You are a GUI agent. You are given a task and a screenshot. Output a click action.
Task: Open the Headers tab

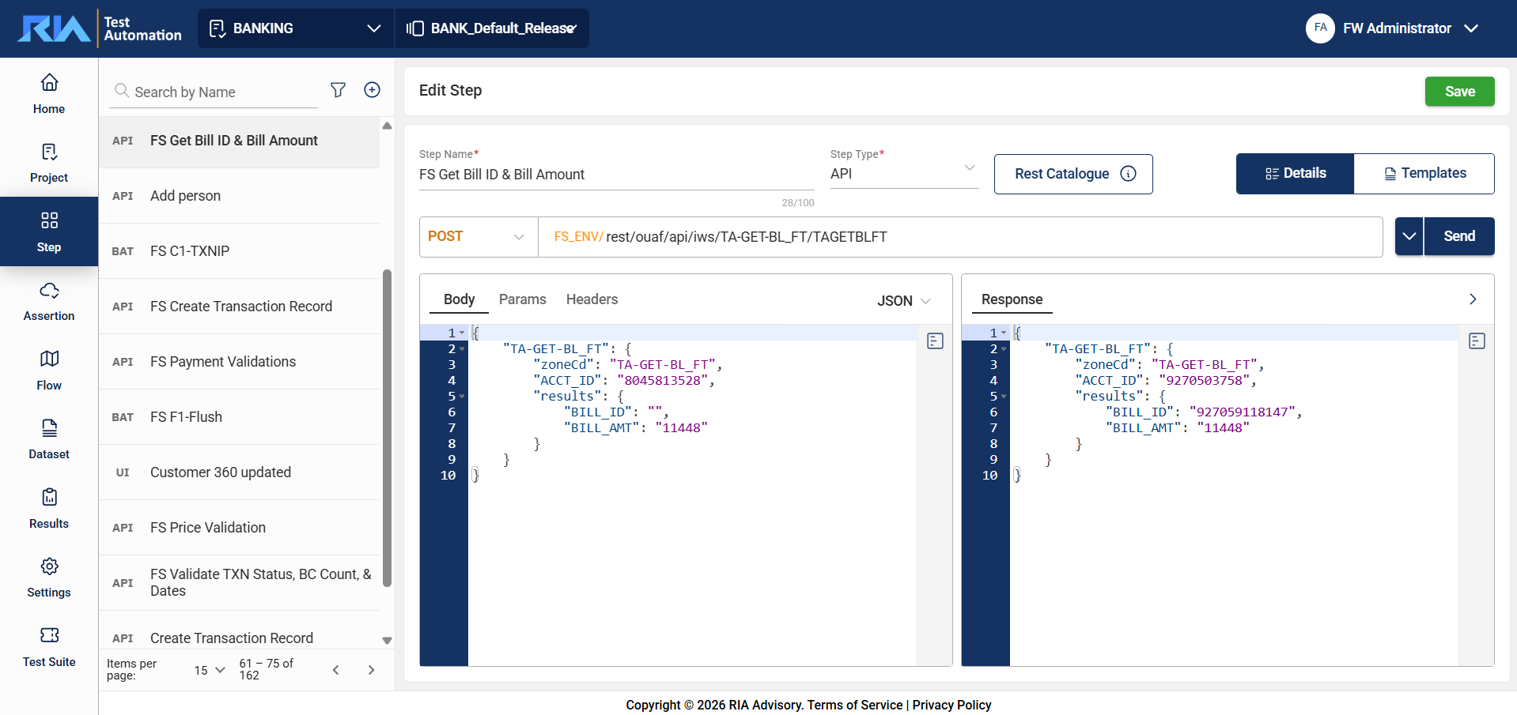[x=592, y=299]
